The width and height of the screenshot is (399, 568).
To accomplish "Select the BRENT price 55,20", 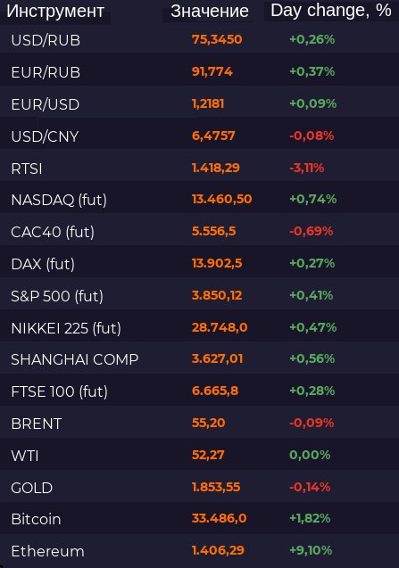I will tap(209, 423).
